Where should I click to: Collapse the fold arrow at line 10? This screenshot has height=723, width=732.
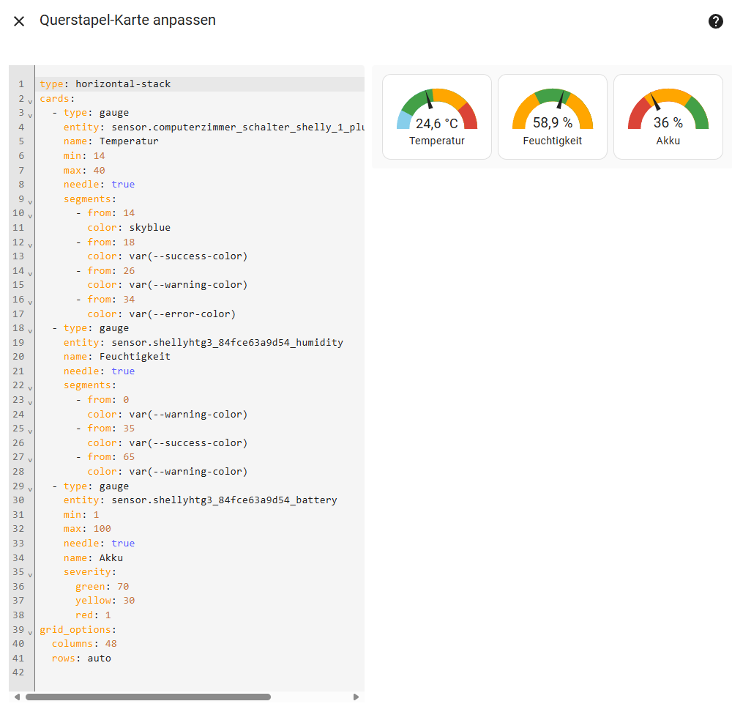point(30,216)
